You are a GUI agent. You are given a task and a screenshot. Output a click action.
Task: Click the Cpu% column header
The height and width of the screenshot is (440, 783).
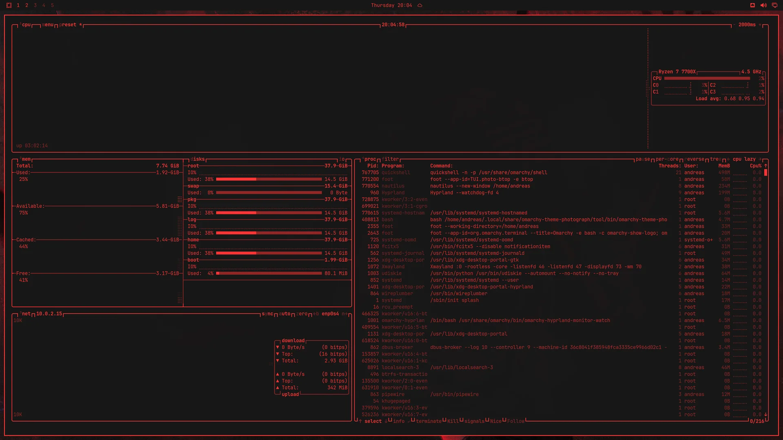[755, 166]
